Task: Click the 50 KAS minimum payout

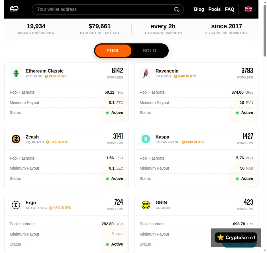Action: pyautogui.click(x=246, y=168)
